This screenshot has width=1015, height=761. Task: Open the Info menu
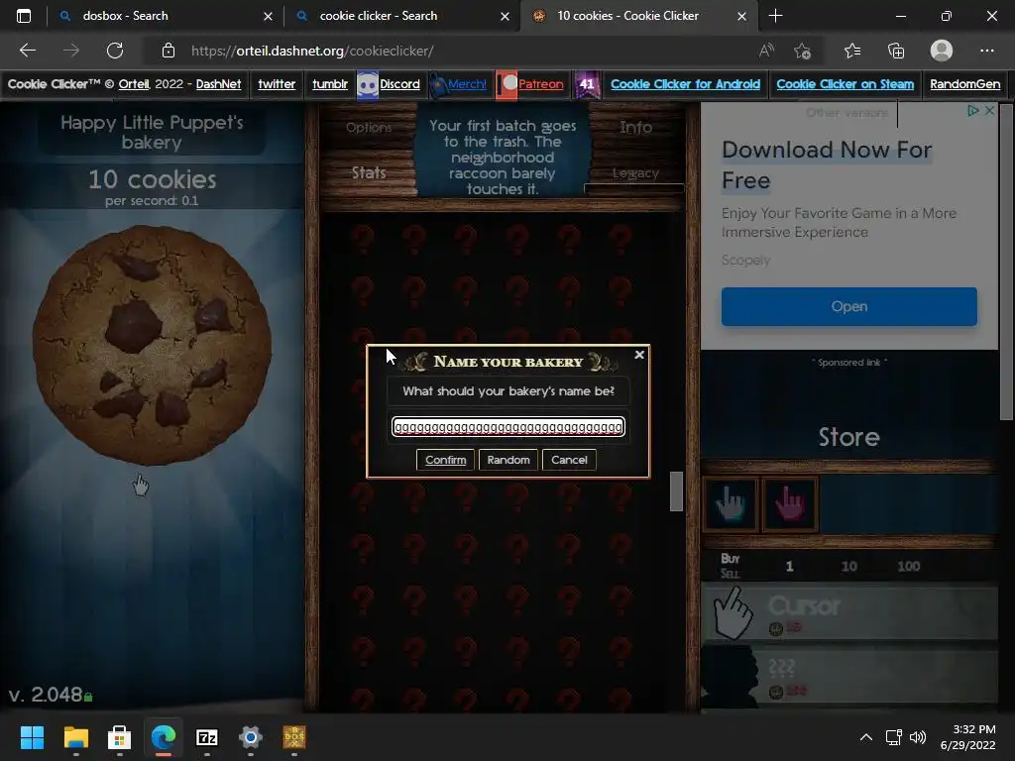point(635,128)
